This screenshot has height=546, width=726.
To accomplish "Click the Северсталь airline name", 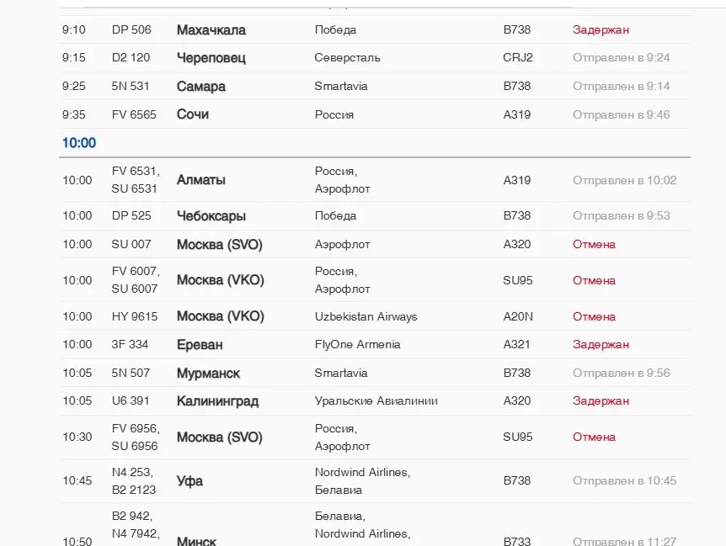I will 347,58.
